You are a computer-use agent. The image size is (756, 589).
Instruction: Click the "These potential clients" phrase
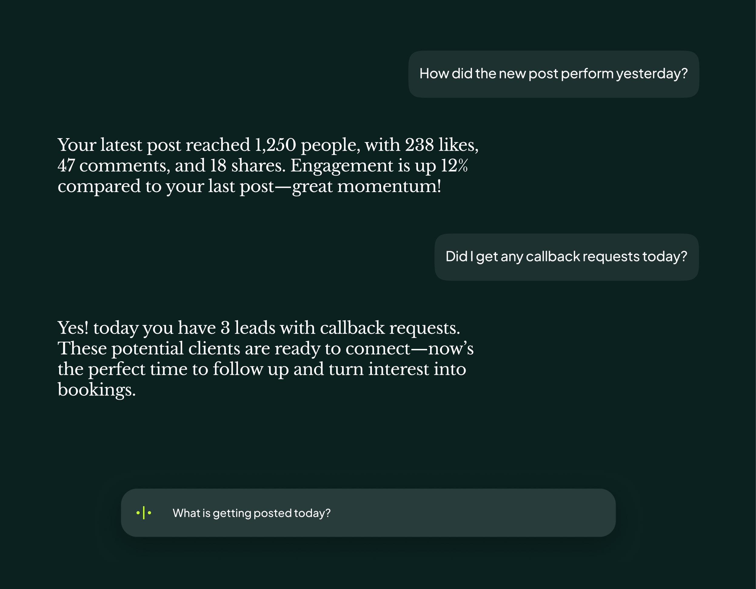tap(149, 348)
